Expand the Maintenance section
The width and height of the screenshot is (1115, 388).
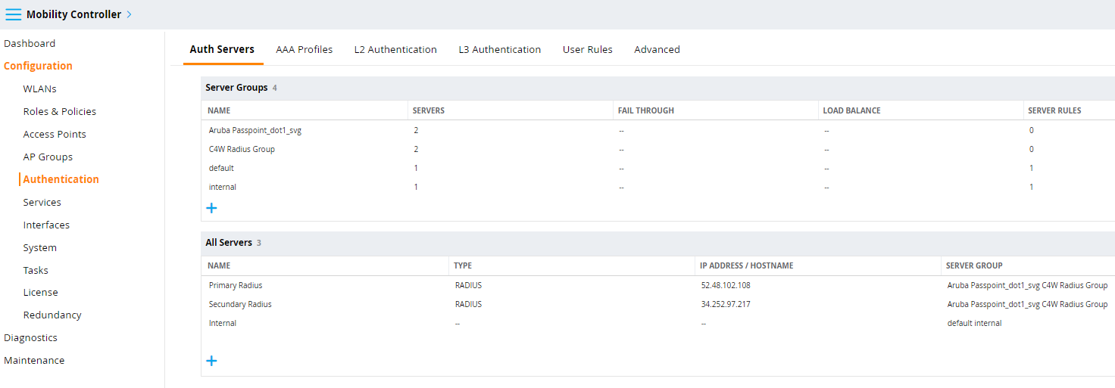click(x=34, y=360)
